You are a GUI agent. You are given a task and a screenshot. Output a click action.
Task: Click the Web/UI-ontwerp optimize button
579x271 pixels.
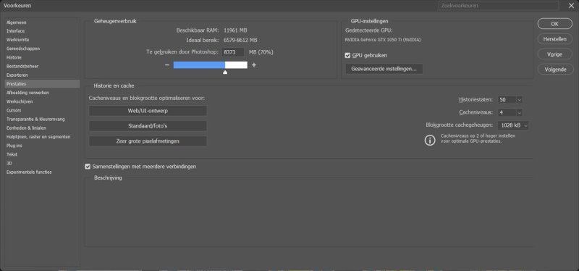(148, 111)
